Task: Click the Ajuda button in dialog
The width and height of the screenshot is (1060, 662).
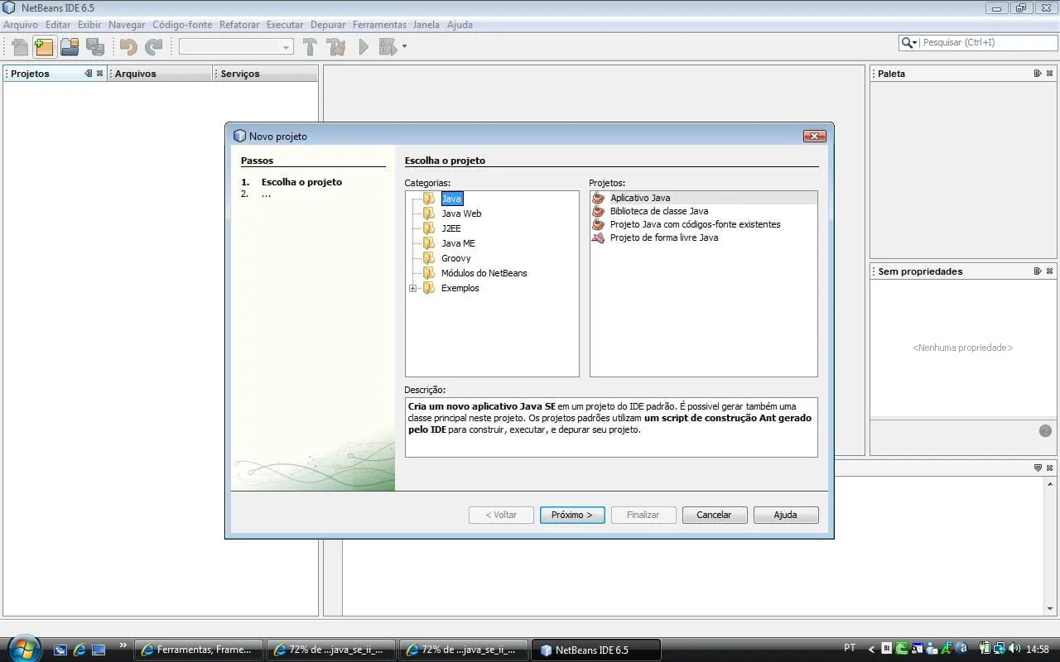Action: [785, 515]
